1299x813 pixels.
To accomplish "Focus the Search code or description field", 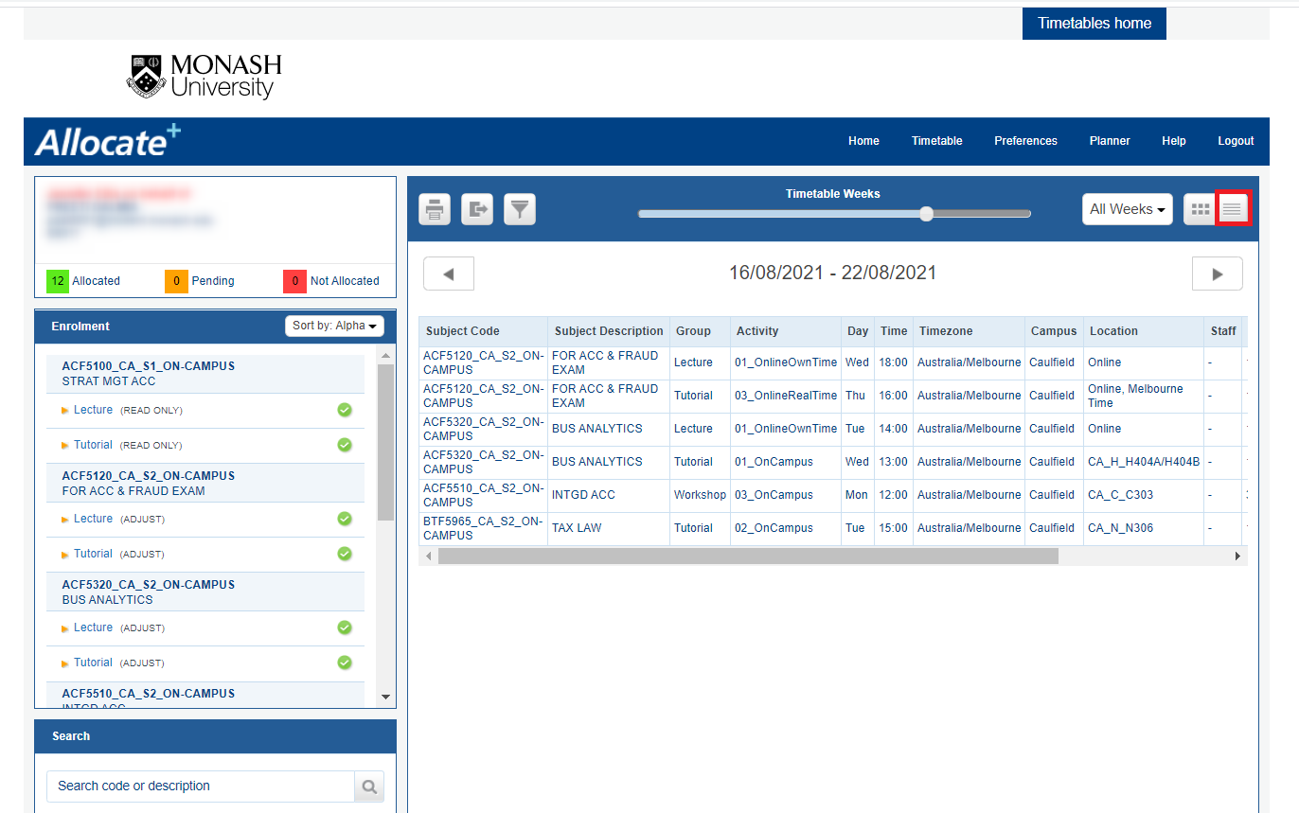I will click(x=200, y=786).
